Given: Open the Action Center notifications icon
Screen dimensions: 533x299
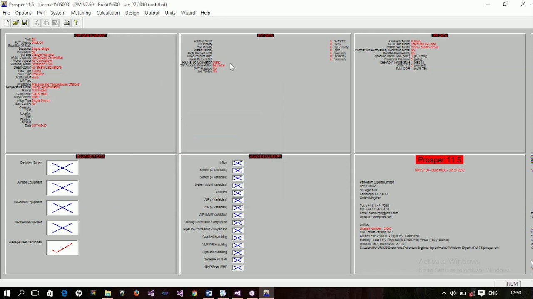Looking at the screenshot, I should pyautogui.click(x=481, y=293).
